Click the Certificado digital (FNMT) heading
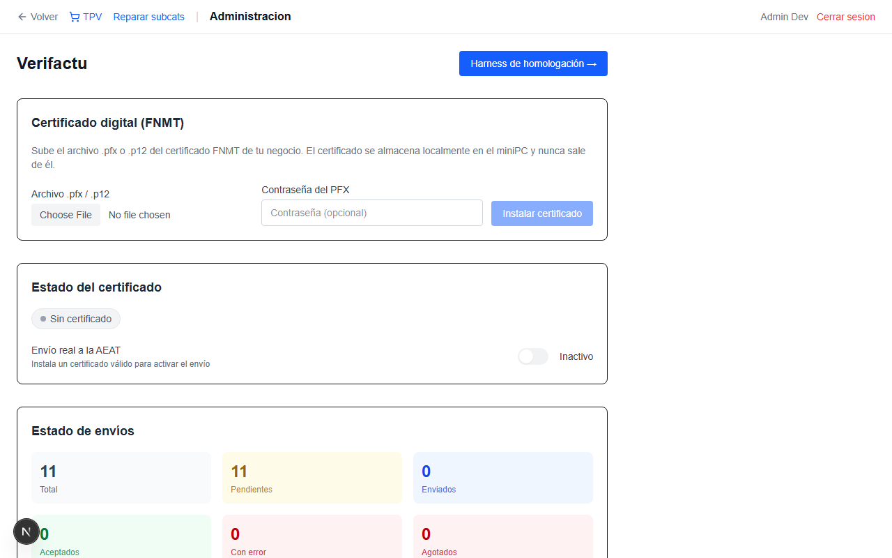The width and height of the screenshot is (892, 558). coord(107,123)
